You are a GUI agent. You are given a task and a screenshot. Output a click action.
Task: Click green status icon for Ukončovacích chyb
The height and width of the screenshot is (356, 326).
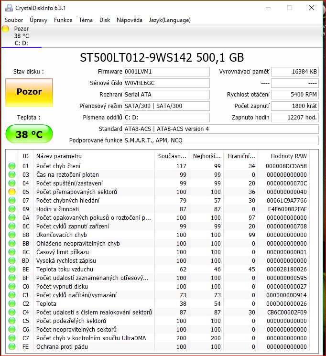(x=12, y=235)
